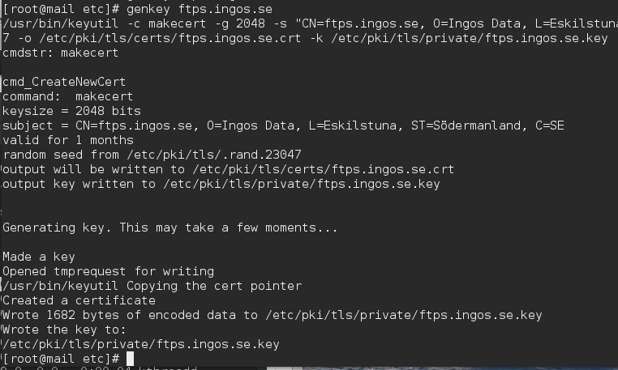
Task: Click the terminal cursor at the last prompt
Action: point(131,358)
